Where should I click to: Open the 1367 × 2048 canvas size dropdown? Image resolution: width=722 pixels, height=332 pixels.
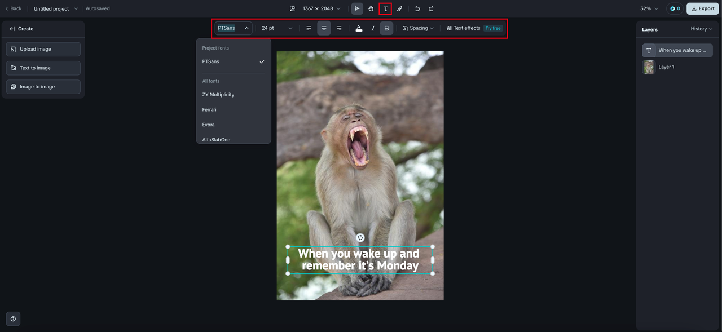[322, 8]
